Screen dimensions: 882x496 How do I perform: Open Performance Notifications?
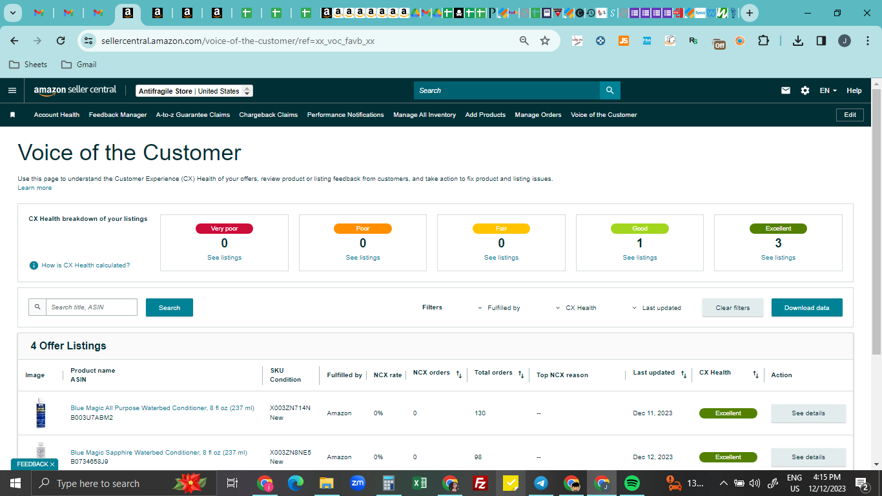tap(345, 115)
